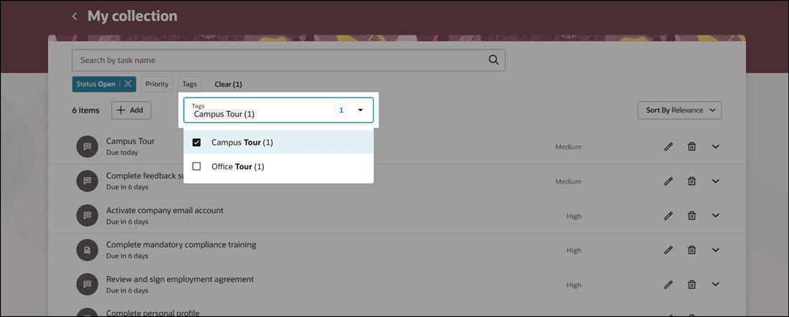Delete Activate company email account task
Viewport: 789px width, 317px height.
click(692, 216)
